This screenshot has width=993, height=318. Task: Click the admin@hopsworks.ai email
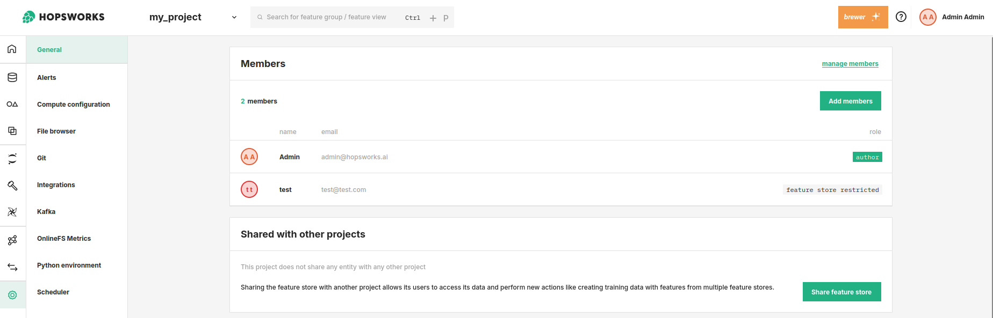(355, 157)
